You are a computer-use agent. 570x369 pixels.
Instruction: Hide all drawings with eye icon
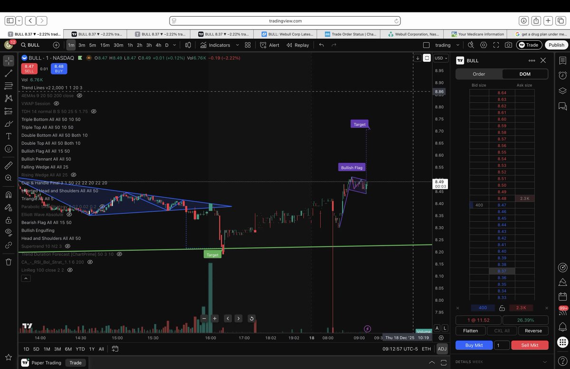pyautogui.click(x=9, y=233)
